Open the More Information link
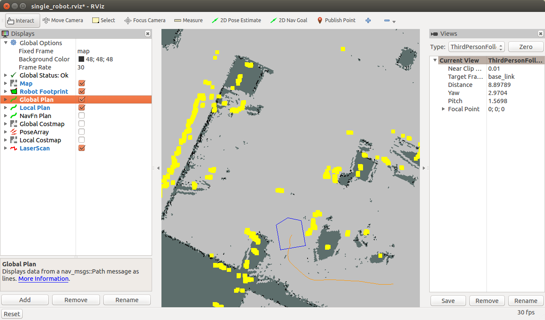 pos(43,279)
